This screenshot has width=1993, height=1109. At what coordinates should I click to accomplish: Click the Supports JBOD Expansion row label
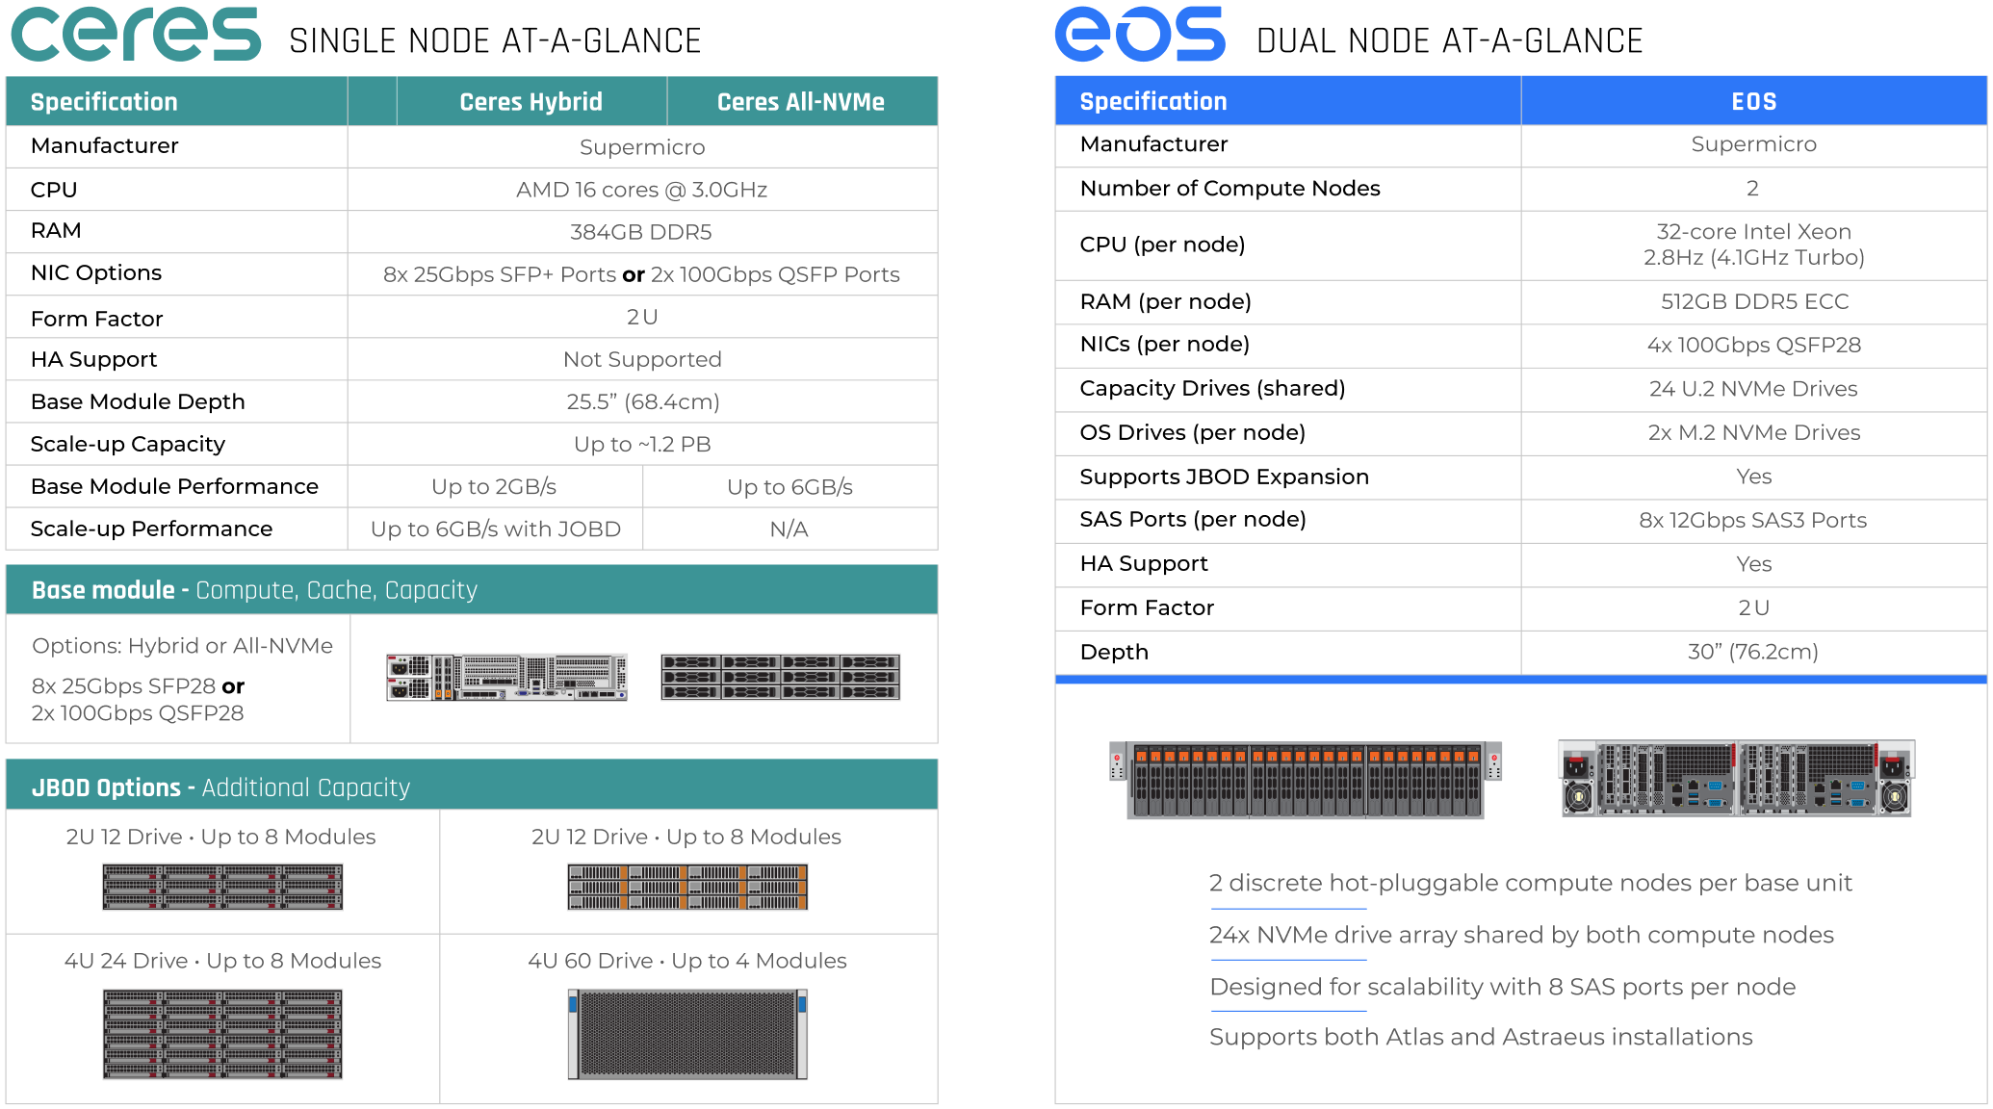click(1224, 477)
